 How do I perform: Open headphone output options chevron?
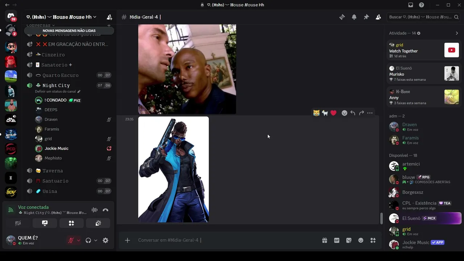click(96, 240)
